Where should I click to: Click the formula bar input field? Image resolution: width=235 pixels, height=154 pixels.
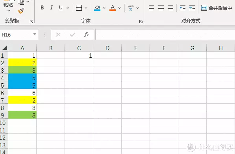165,35
